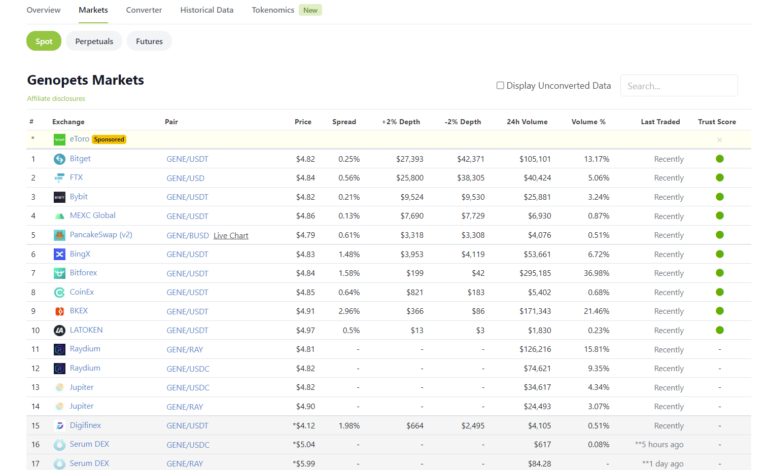Sort table by Spread column header

point(344,122)
